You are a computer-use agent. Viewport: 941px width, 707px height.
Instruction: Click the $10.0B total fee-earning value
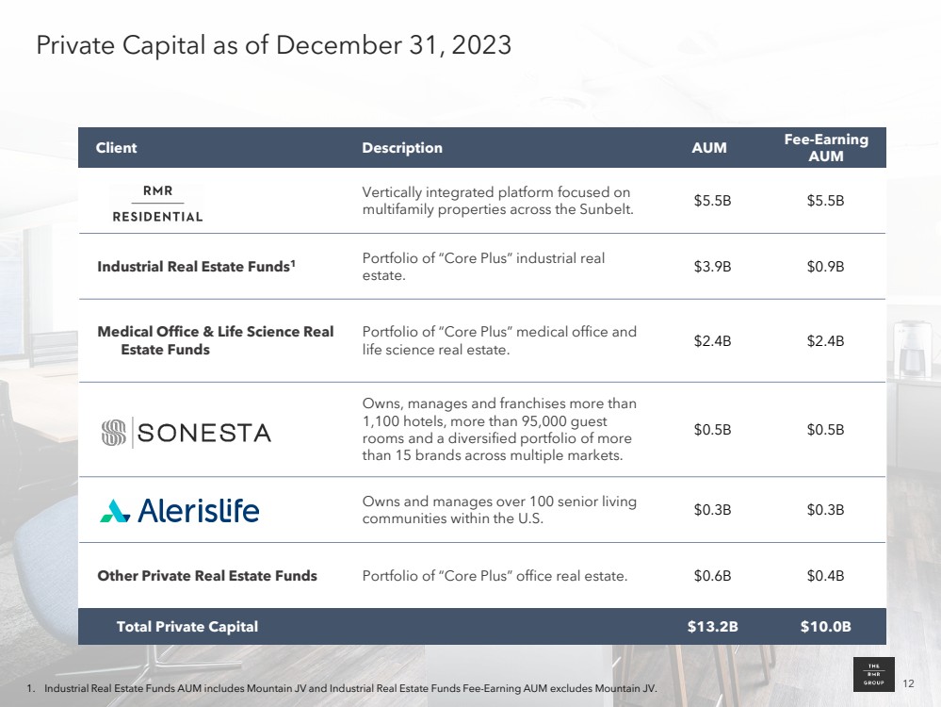coord(825,626)
